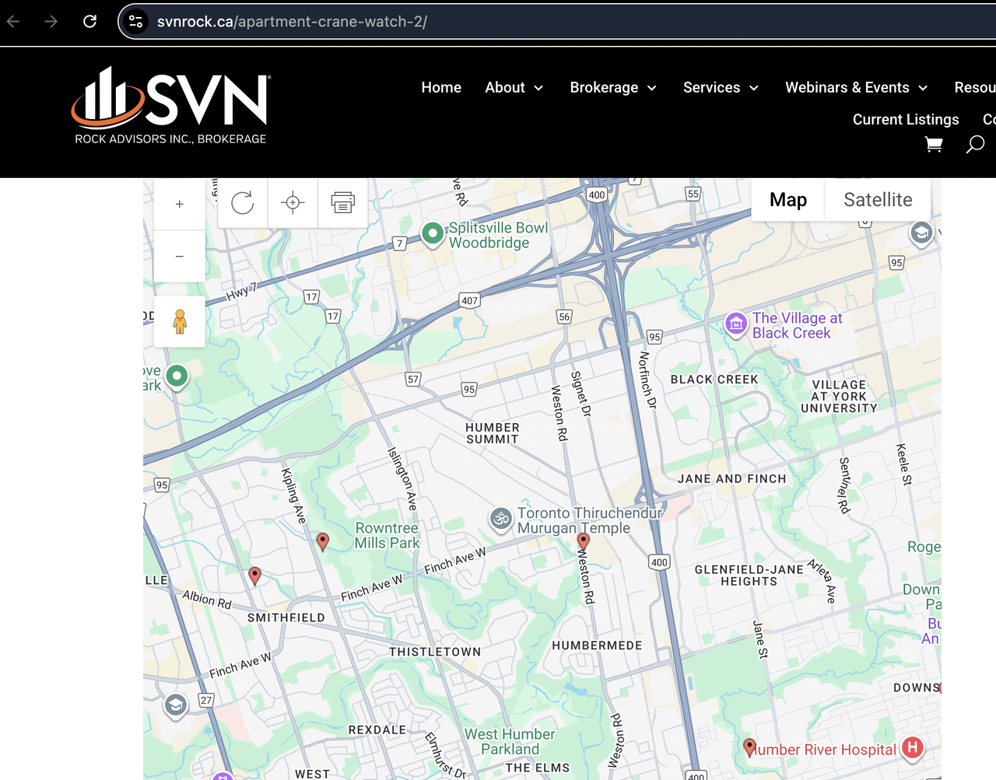Click the red marker on Weston Rd
Screen dimensions: 996x780
click(x=583, y=541)
